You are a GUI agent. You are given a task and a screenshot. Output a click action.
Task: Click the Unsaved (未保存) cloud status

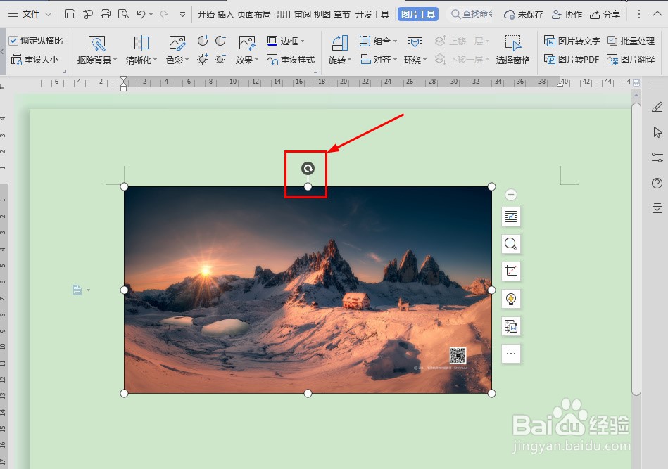coord(524,15)
